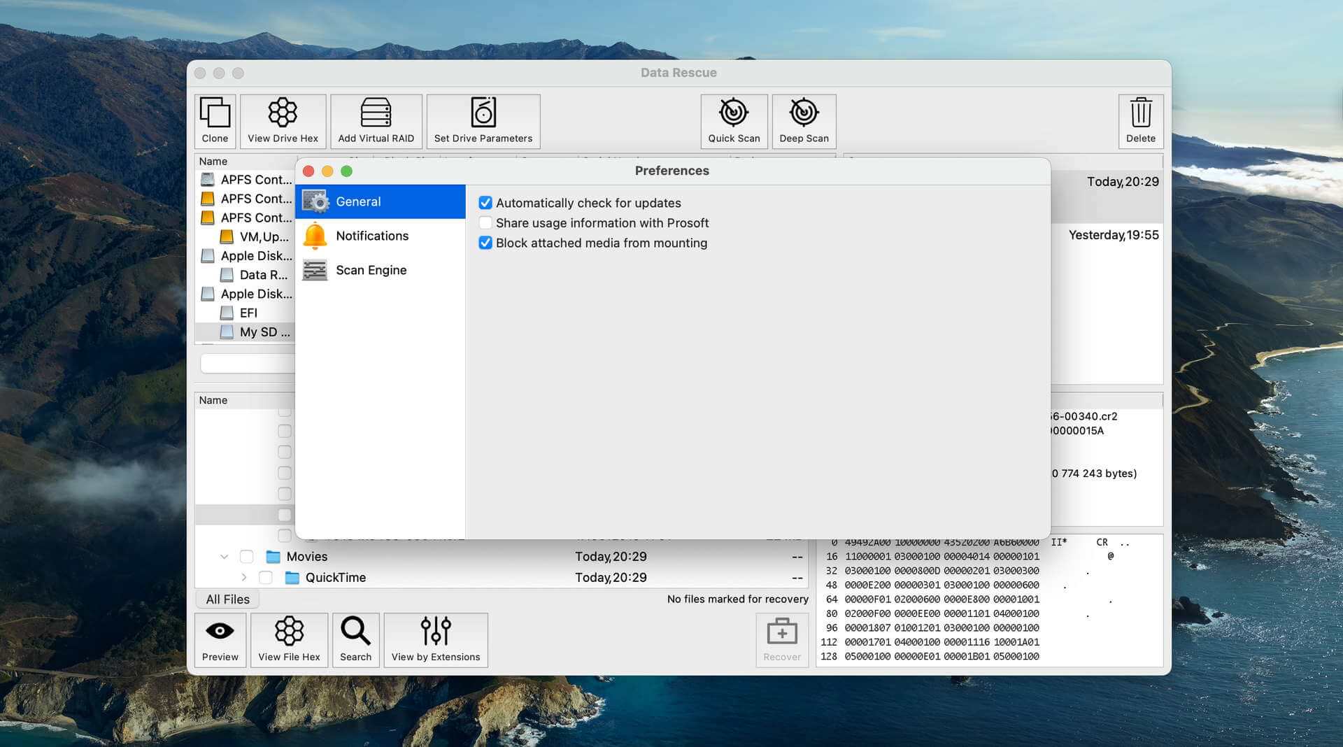Click hex row at offset 64
Screen dimensions: 1343x747
click(932, 599)
